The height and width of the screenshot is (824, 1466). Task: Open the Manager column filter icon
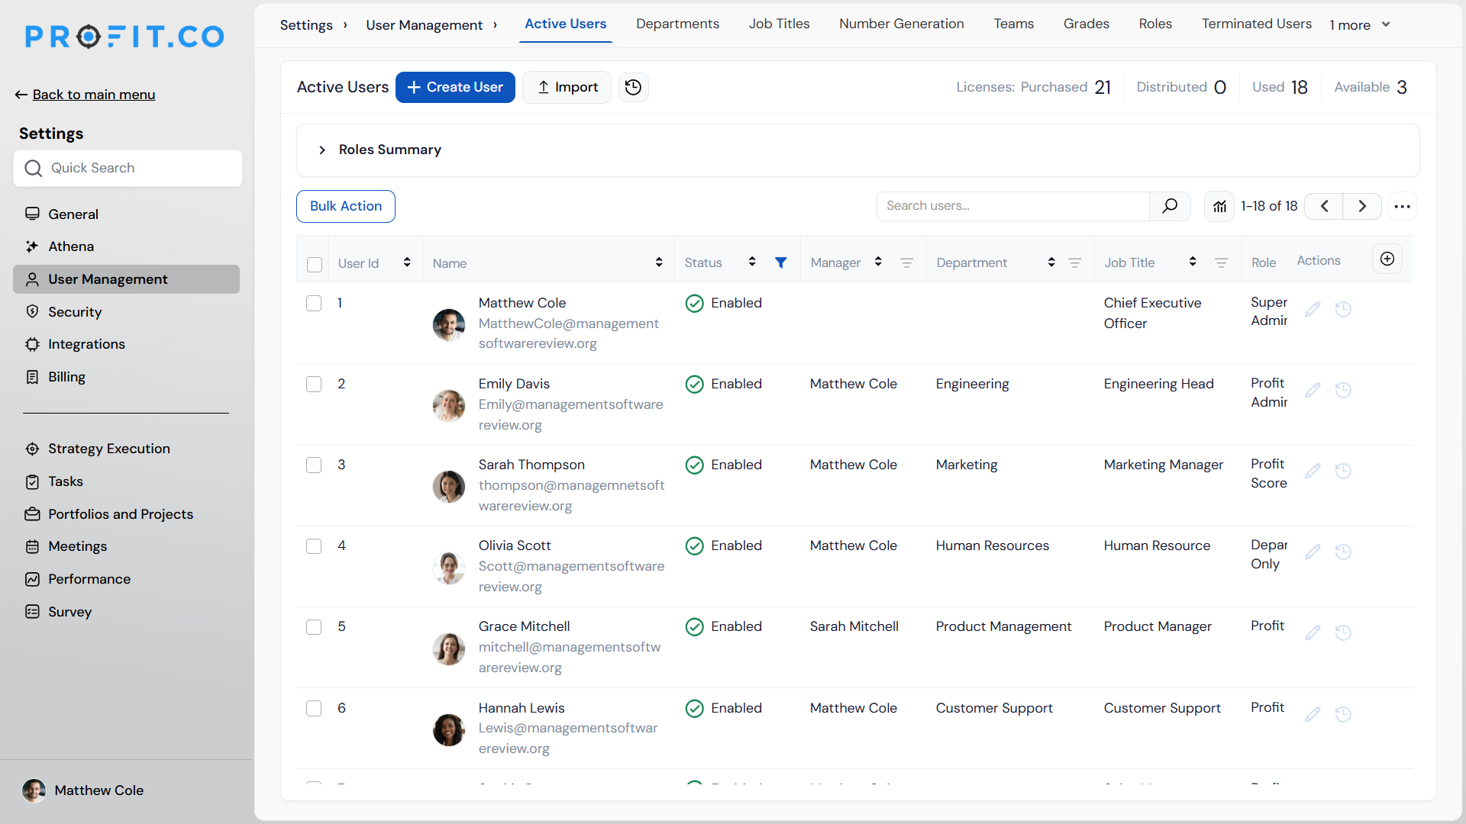coord(907,262)
